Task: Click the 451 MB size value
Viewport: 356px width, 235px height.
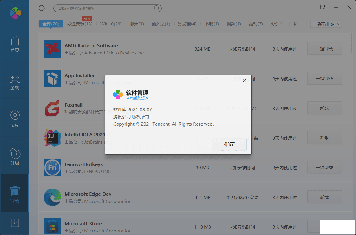Action: [x=202, y=197]
